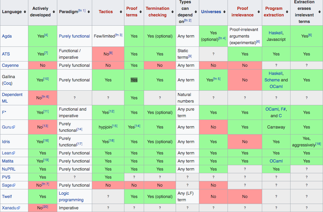The image size is (323, 212).
Task: Sort the Universes column
Action: tap(225, 12)
